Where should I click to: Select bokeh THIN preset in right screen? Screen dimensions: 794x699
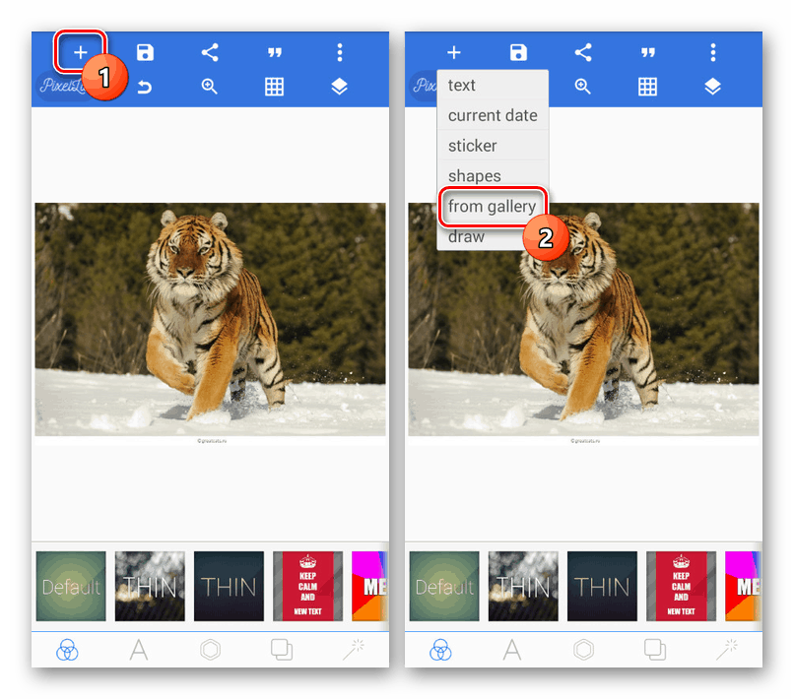coord(523,586)
